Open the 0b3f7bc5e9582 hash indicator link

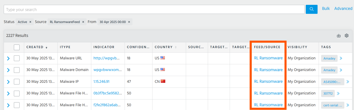108,93
